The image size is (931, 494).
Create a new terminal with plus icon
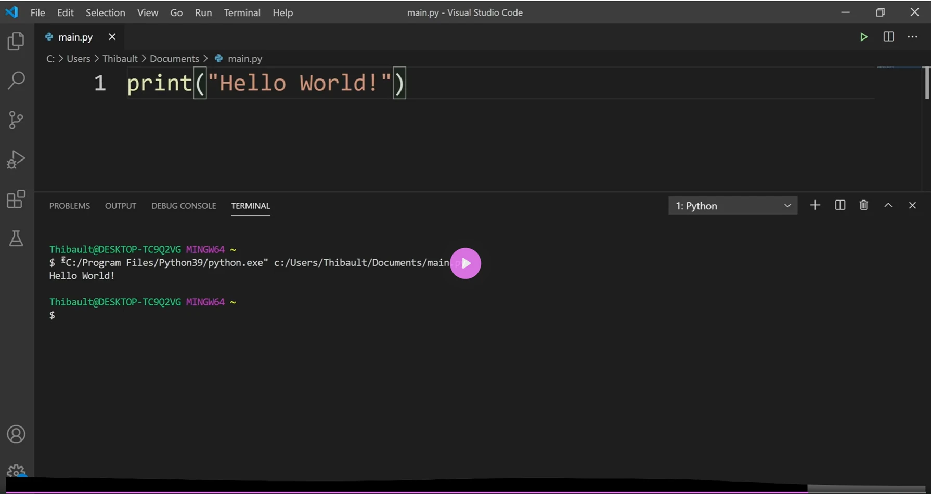pos(815,205)
